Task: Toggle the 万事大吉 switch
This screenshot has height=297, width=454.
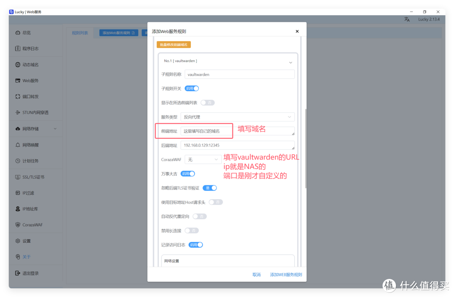Action: pyautogui.click(x=187, y=173)
